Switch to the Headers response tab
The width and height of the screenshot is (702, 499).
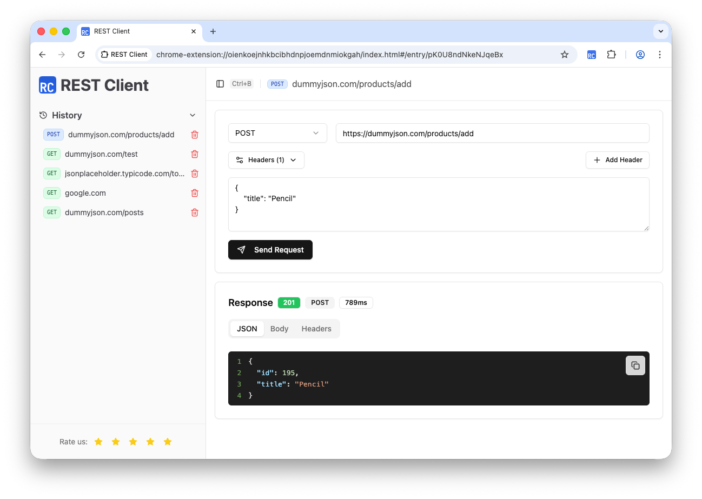(x=316, y=328)
